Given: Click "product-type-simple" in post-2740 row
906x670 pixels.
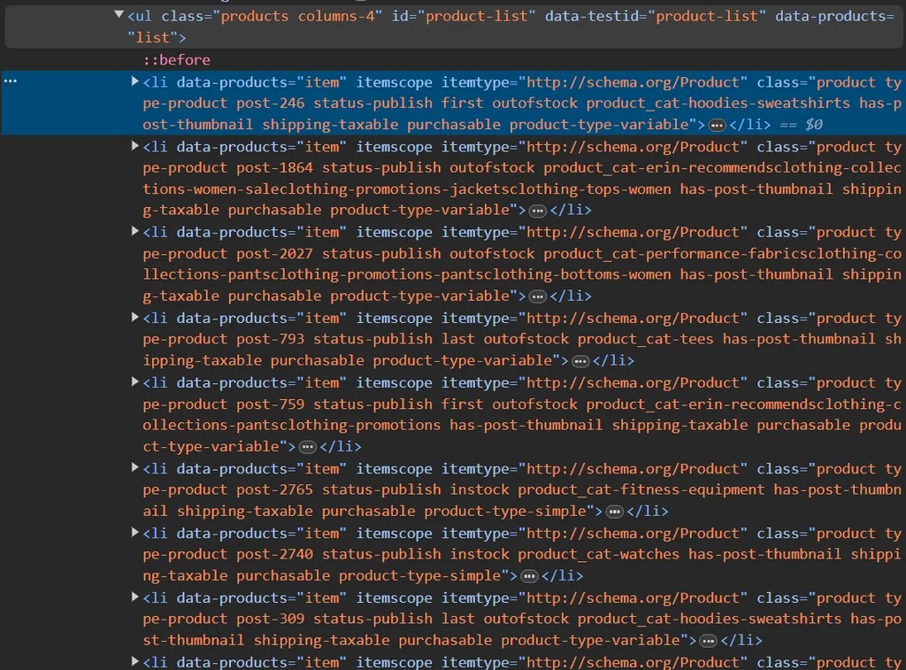Looking at the screenshot, I should click(x=419, y=576).
